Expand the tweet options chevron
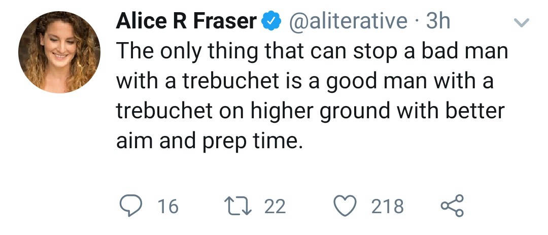The height and width of the screenshot is (235, 548). [x=522, y=22]
